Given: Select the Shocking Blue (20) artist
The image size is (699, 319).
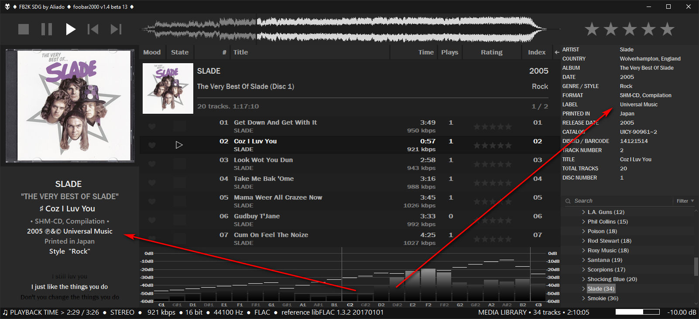Looking at the screenshot, I should coord(612,279).
